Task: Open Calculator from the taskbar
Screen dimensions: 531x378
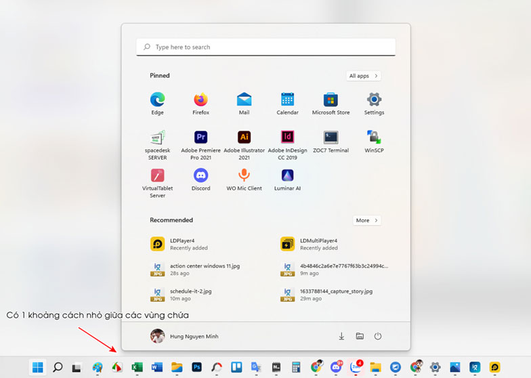Action: [296, 367]
